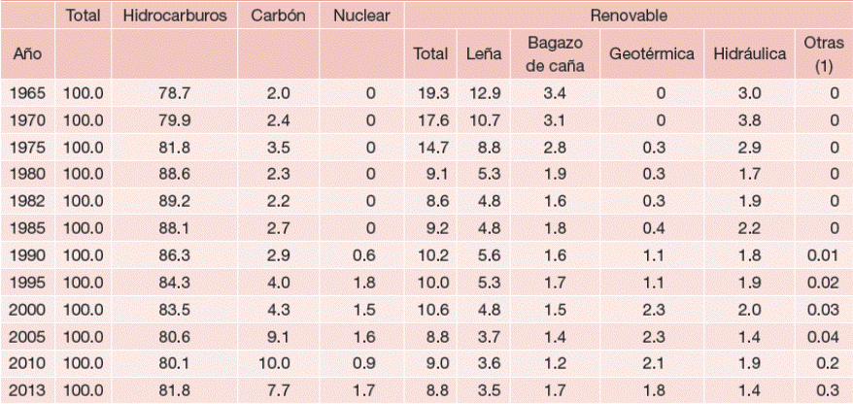Select the 1990 year row label
853x404 pixels.
pos(28,260)
